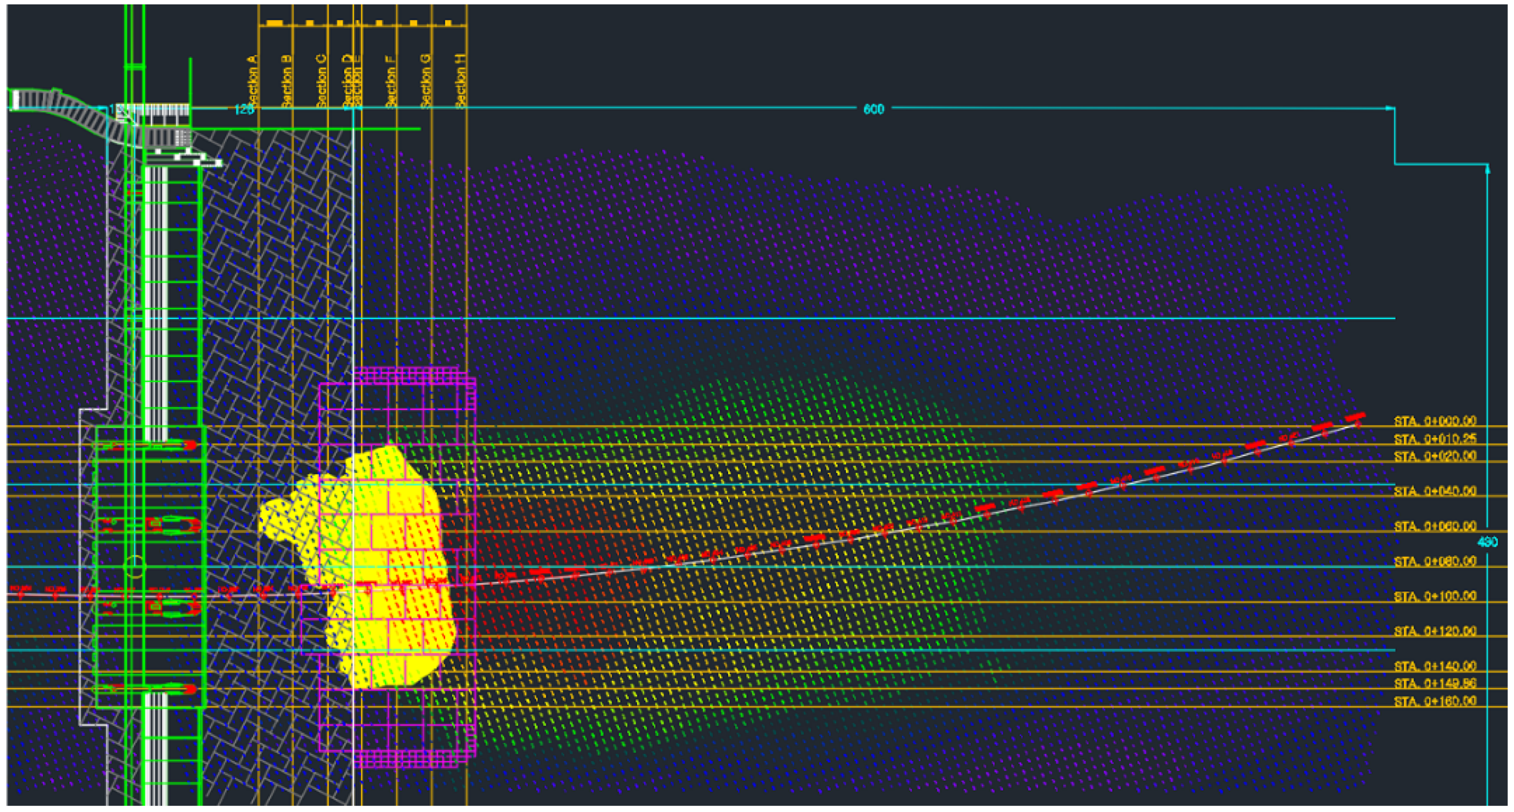
Task: Click the Section G label
Action: (426, 81)
